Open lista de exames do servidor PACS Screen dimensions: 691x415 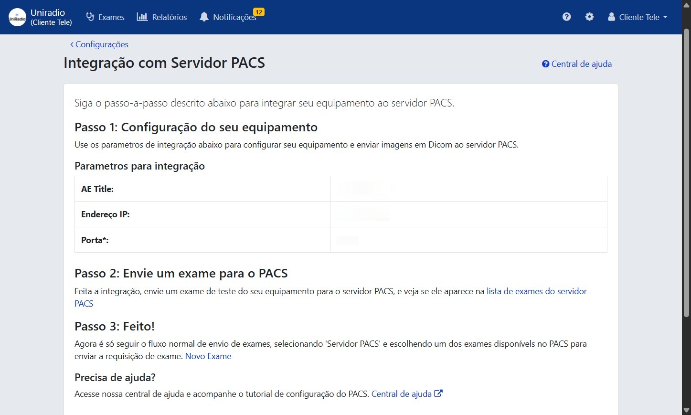pyautogui.click(x=536, y=291)
